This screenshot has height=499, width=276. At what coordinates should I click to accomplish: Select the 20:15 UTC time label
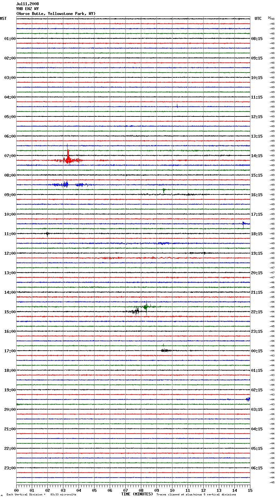pos(257,273)
